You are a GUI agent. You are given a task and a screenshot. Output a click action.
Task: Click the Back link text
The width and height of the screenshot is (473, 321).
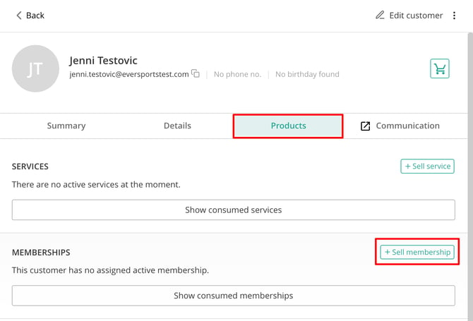pos(35,16)
